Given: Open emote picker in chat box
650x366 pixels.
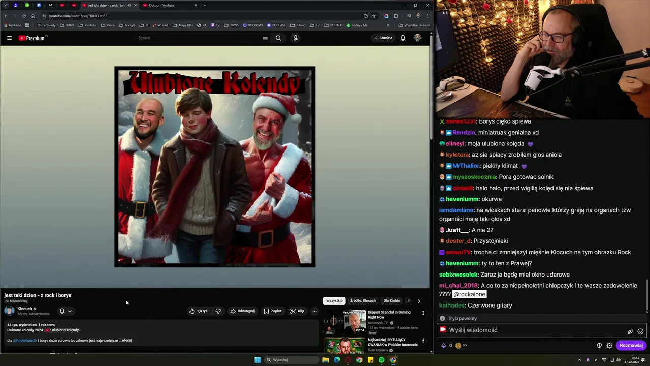Looking at the screenshot, I should click(640, 331).
